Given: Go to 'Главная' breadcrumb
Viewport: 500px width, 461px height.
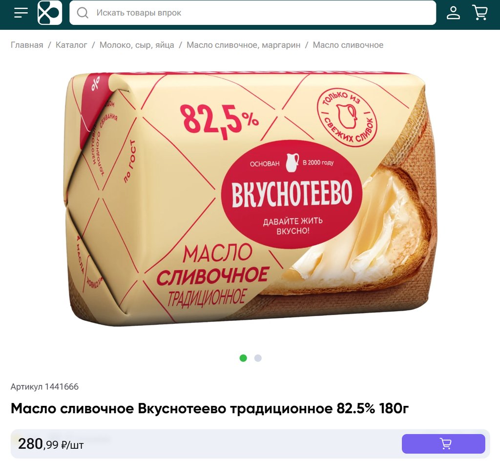Looking at the screenshot, I should (x=27, y=45).
